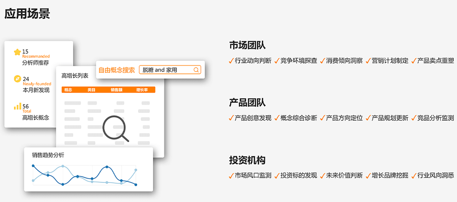This screenshot has height=202, width=457.
Task: Select the 概念 column header
Action: tap(69, 90)
